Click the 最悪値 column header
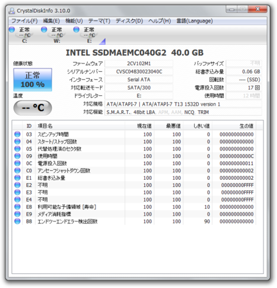The width and height of the screenshot is (277, 288). tap(169, 126)
